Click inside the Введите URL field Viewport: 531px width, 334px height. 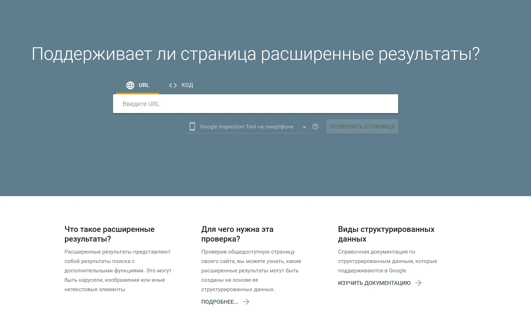pos(255,103)
